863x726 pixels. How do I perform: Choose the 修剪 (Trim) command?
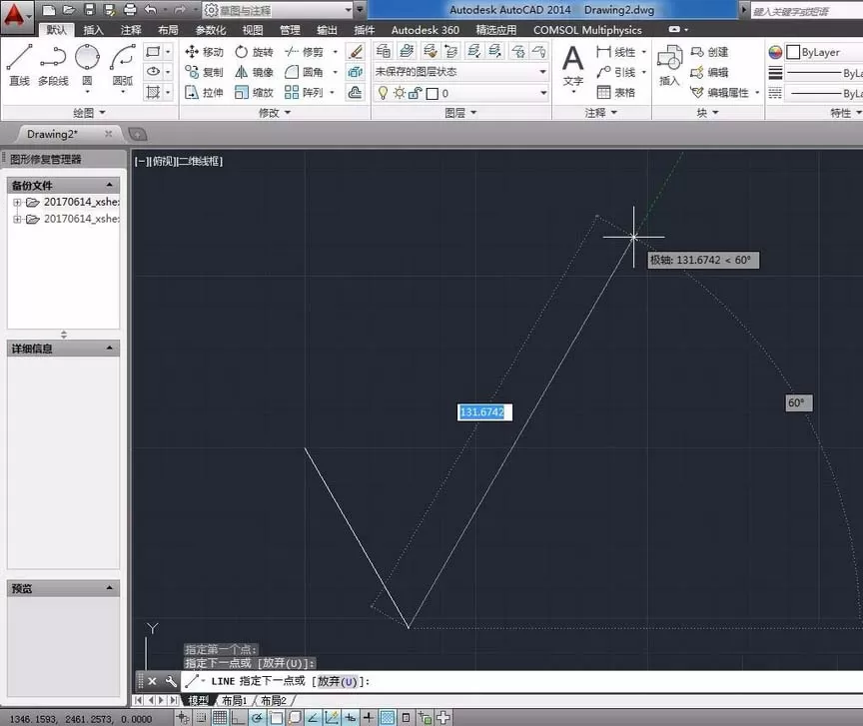tap(304, 52)
